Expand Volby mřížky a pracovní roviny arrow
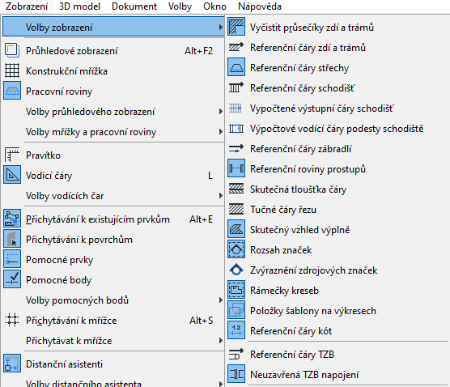The width and height of the screenshot is (450, 387). coord(220,132)
